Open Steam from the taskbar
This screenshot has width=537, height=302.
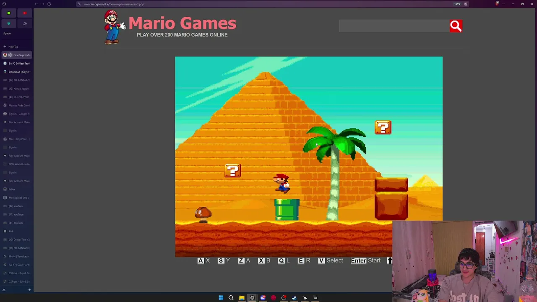(294, 298)
